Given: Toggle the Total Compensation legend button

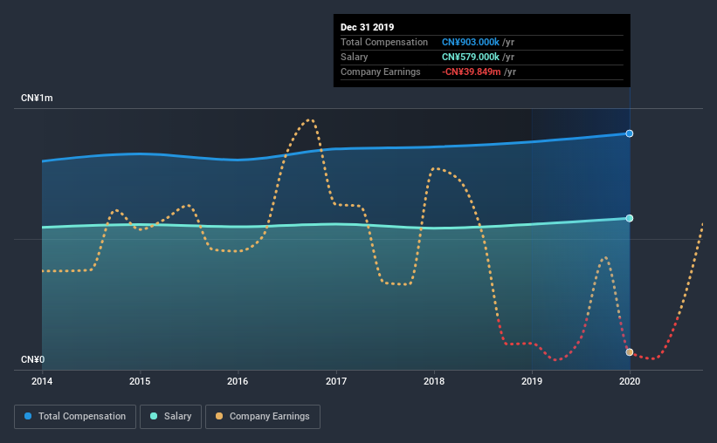Looking at the screenshot, I should pos(75,417).
